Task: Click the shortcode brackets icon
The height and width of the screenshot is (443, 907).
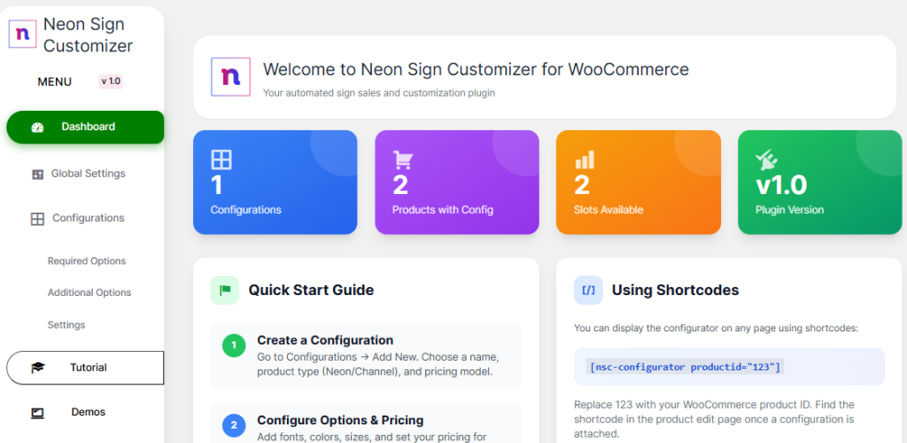Action: tap(588, 290)
